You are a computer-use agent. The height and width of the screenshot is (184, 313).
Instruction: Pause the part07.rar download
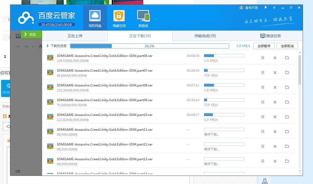tap(263, 72)
